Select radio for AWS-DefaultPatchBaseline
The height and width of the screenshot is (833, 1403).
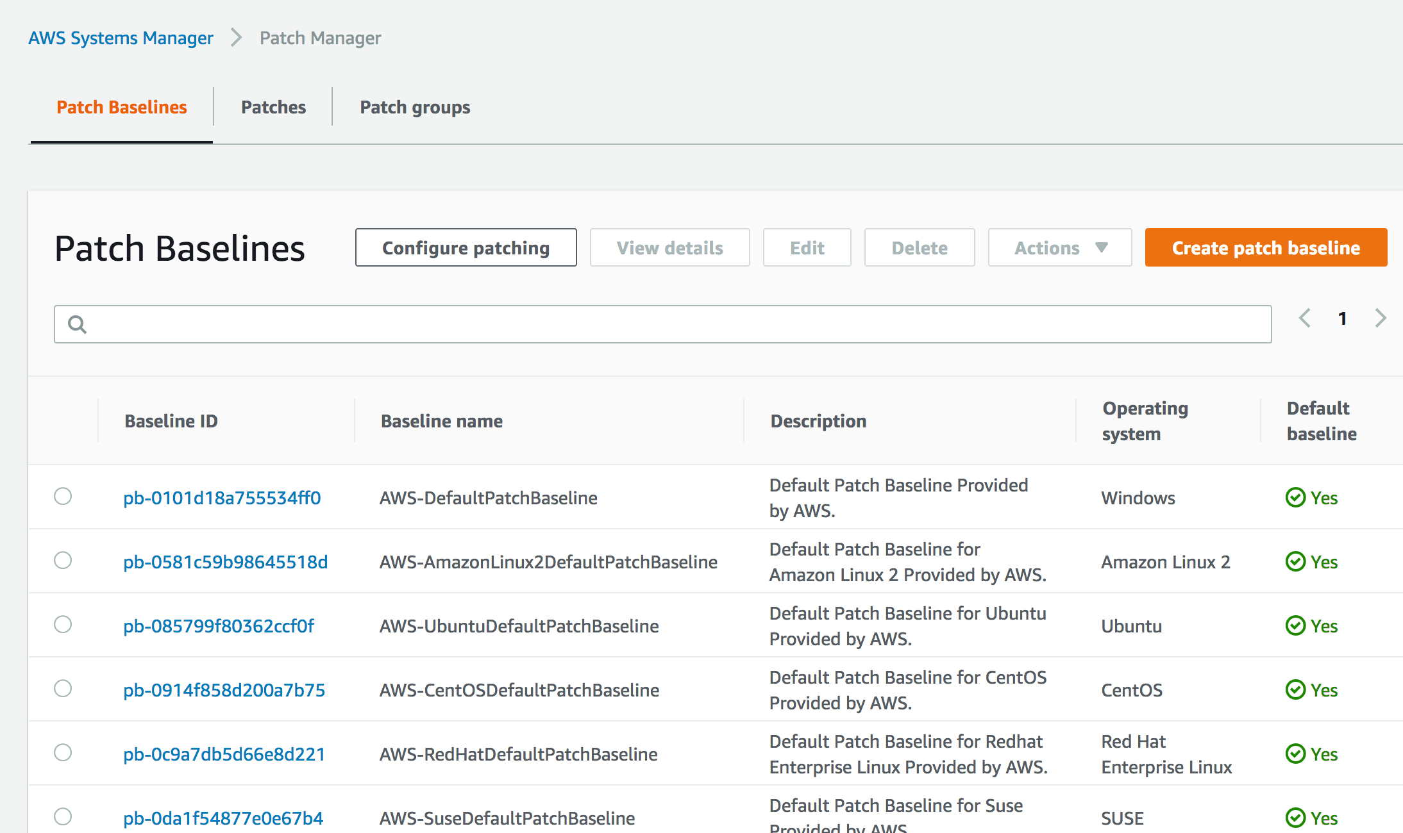point(63,497)
